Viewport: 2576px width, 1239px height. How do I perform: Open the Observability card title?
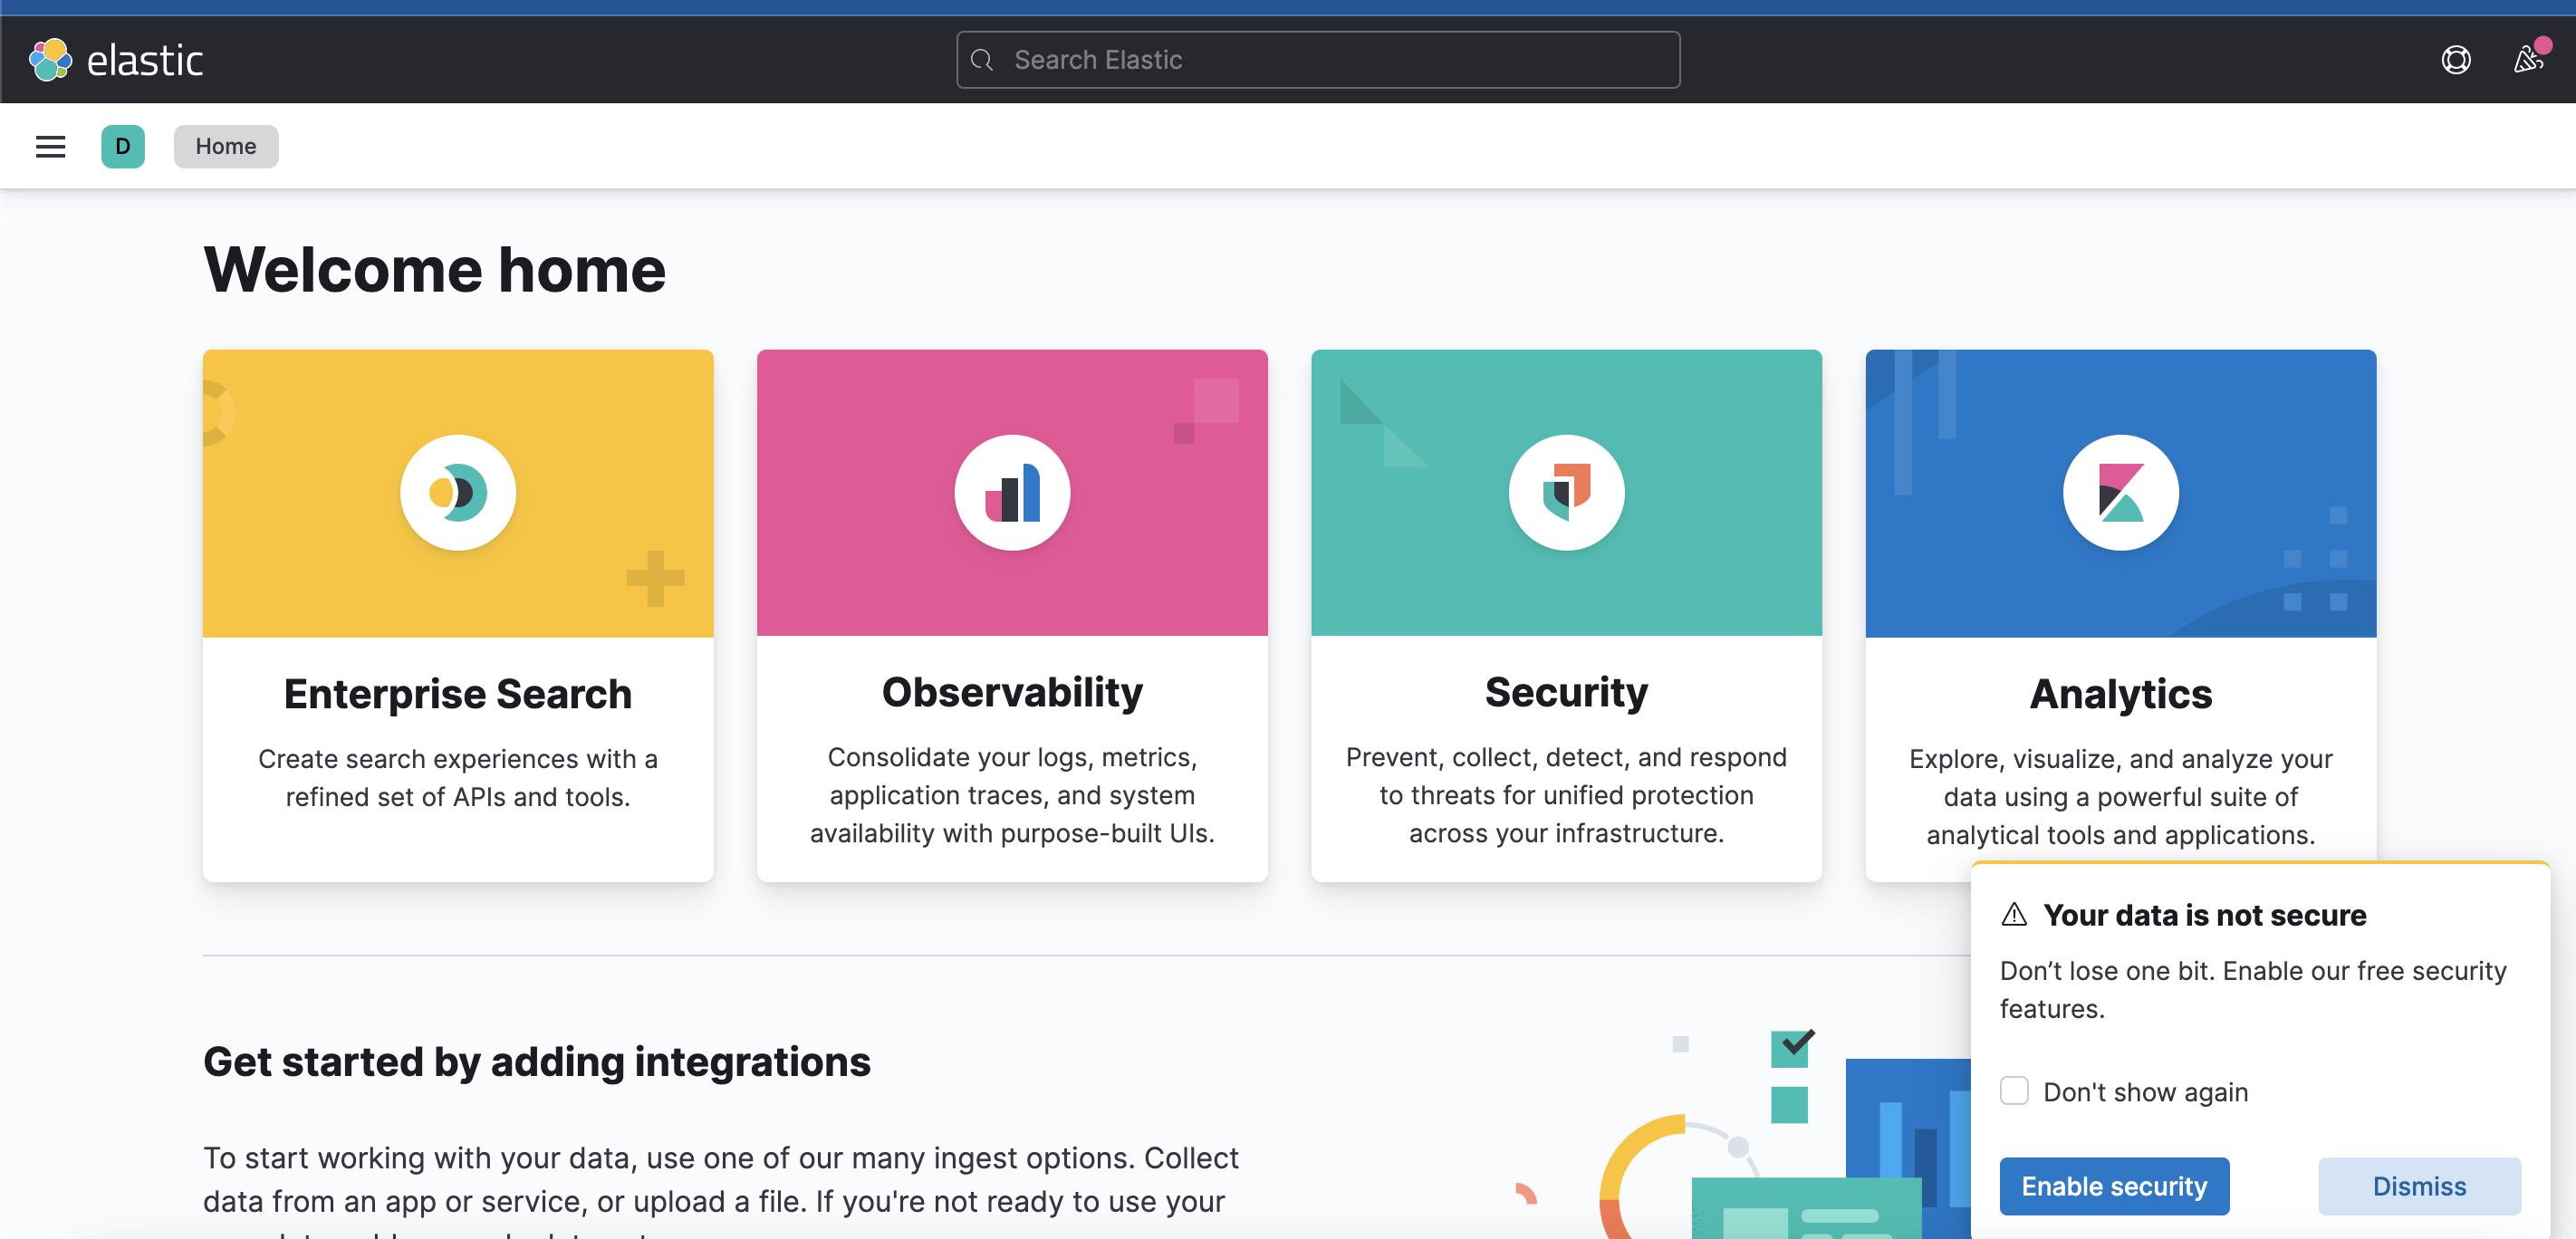pos(1012,692)
